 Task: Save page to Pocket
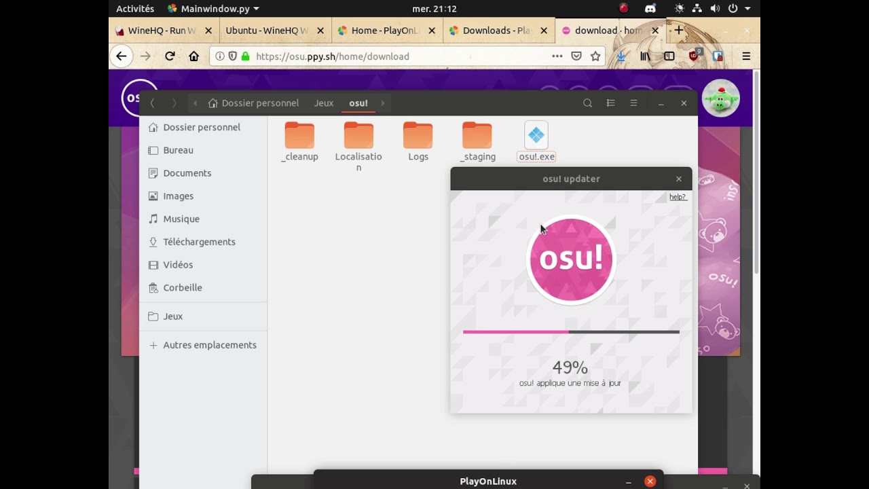tap(576, 56)
